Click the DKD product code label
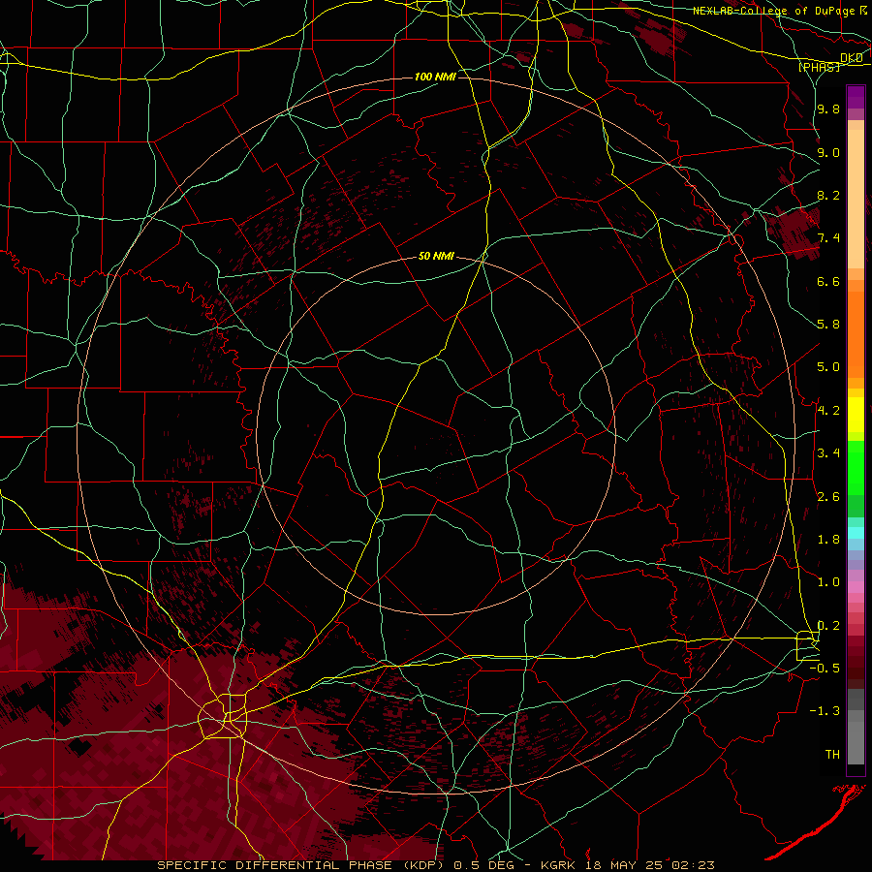This screenshot has height=872, width=872. (x=852, y=58)
